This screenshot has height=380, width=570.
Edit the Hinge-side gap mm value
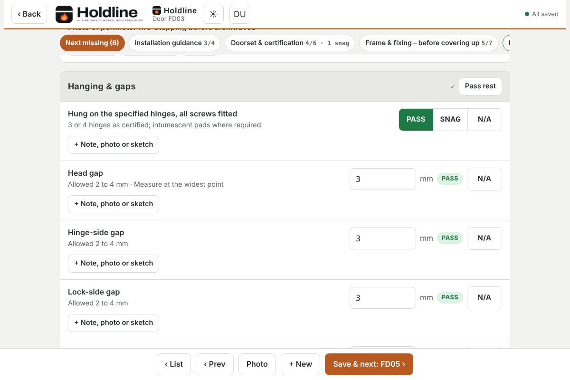(x=383, y=238)
